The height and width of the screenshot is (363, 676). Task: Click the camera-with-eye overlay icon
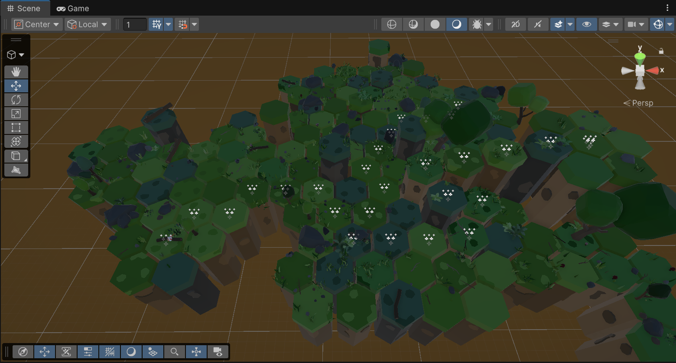point(218,352)
